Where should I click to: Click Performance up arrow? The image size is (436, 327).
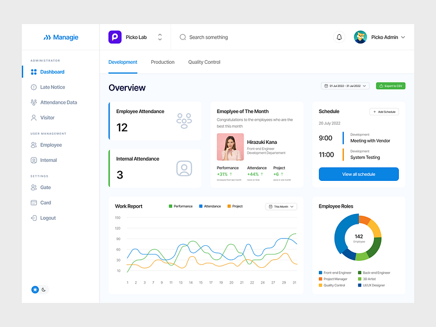coord(231,174)
